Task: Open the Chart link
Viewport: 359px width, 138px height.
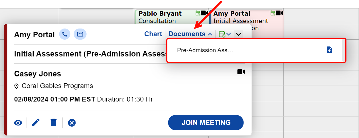Action: [x=153, y=34]
